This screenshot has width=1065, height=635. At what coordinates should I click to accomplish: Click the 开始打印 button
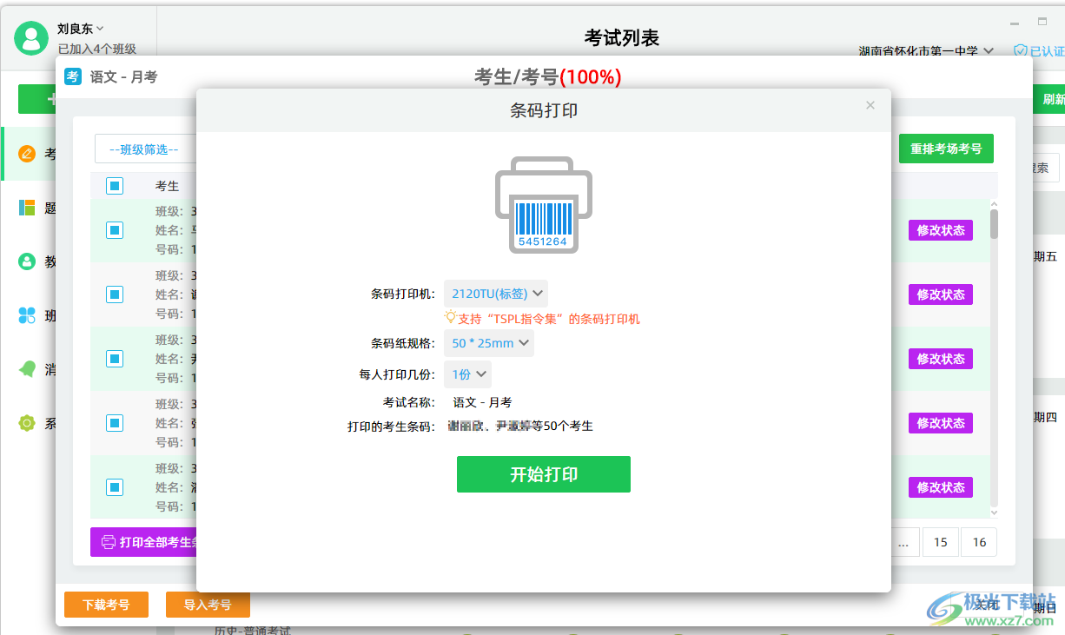(544, 474)
